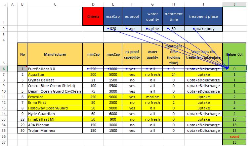
Task: Select Crystal Ballast cell
Action: (x=55, y=80)
